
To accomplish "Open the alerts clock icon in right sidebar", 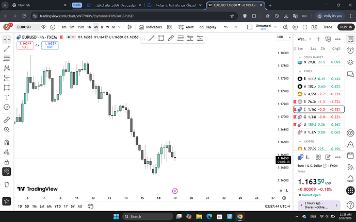I will pyautogui.click(x=350, y=50).
